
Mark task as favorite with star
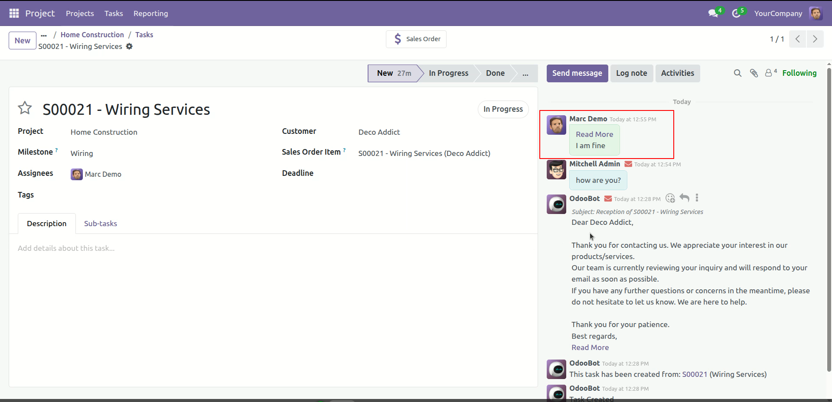tap(25, 108)
